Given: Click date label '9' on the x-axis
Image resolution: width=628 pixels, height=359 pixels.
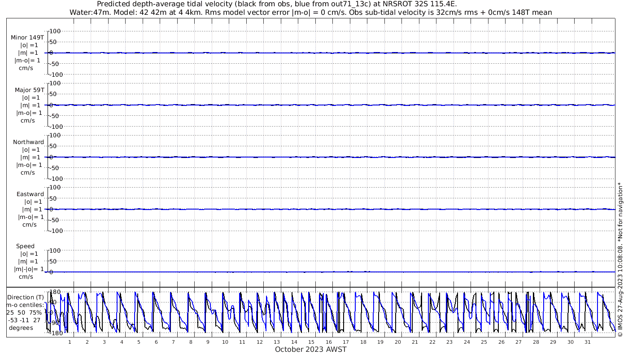Looking at the screenshot, I should 208,342.
